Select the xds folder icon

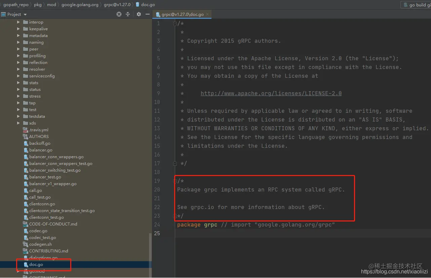26,123
